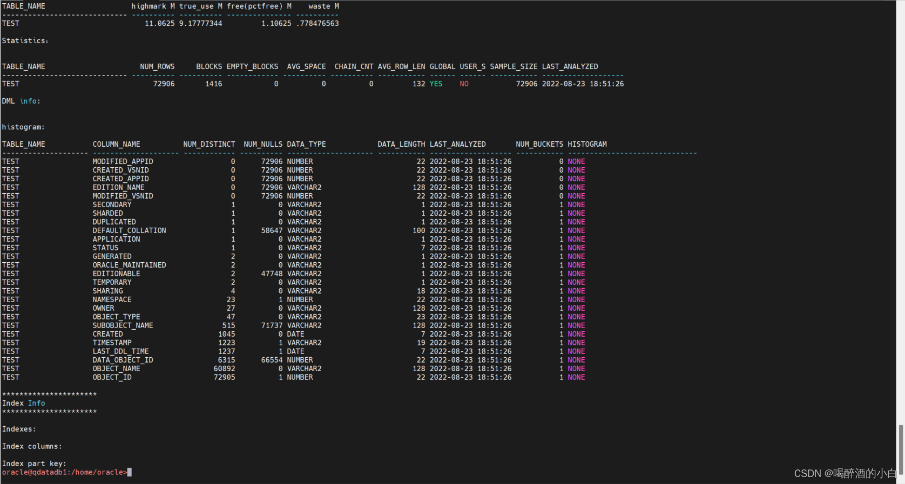Select the column name "EDITIONABLE"
The image size is (905, 484).
pyautogui.click(x=116, y=274)
